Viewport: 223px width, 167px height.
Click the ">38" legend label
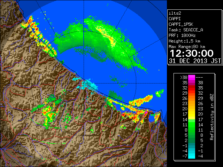tap(184, 77)
